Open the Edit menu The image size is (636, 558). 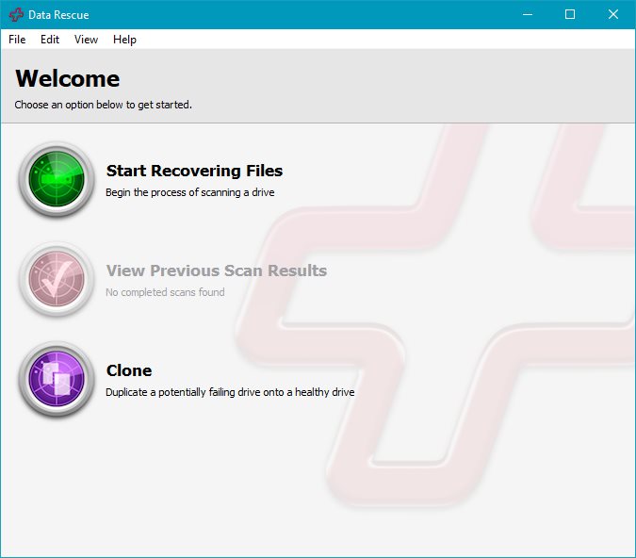[x=50, y=40]
